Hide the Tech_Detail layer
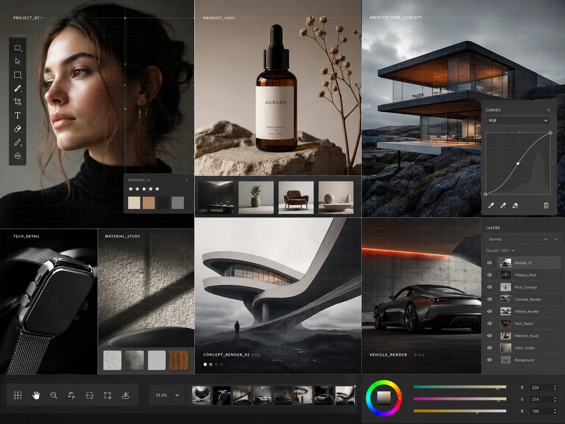 (x=489, y=323)
